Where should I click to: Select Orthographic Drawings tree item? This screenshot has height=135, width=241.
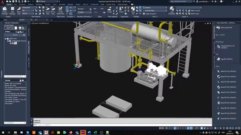(18, 41)
